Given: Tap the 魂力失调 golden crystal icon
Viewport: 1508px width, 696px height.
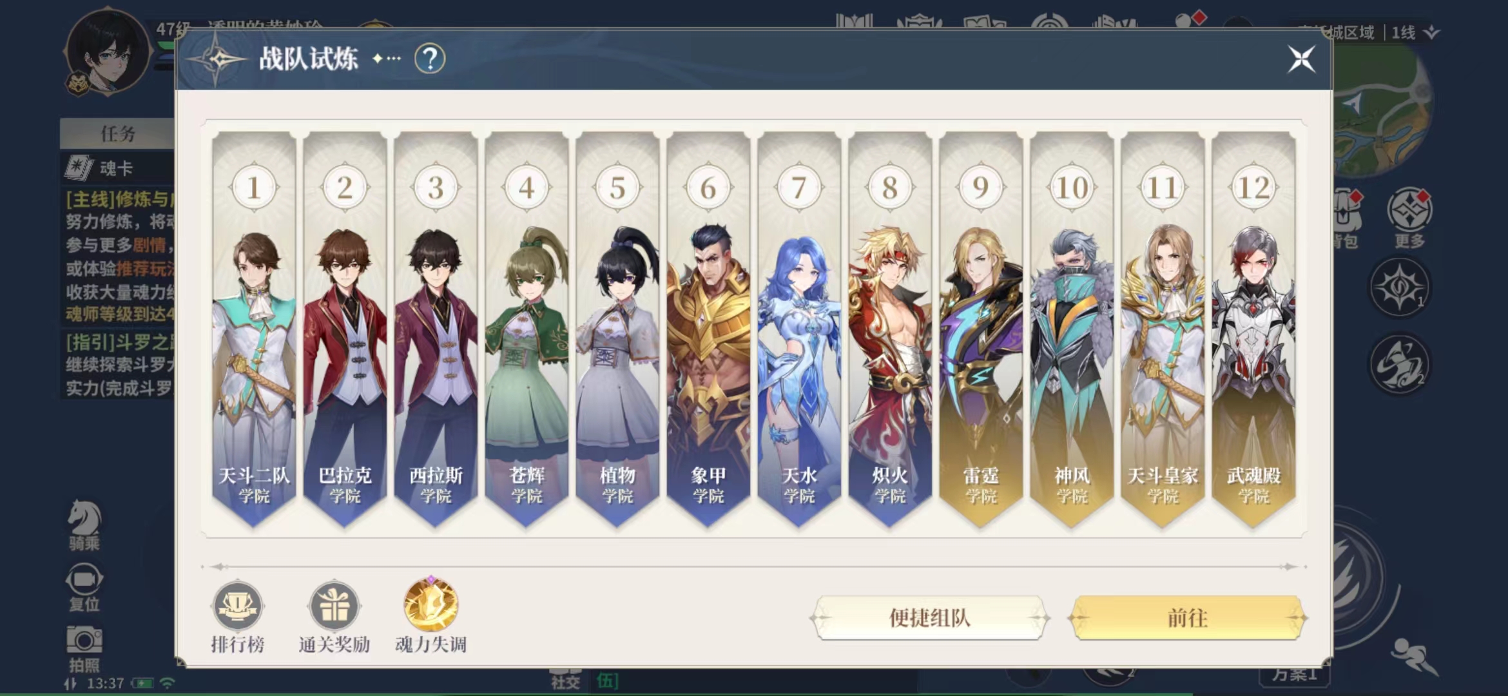Looking at the screenshot, I should pos(430,604).
